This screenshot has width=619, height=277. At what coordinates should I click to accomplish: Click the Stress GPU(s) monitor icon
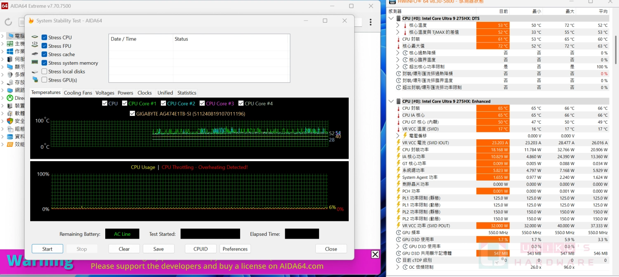click(x=35, y=80)
